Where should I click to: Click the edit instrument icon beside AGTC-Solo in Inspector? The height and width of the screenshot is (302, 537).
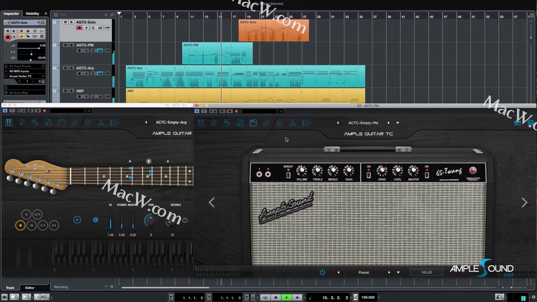click(43, 22)
